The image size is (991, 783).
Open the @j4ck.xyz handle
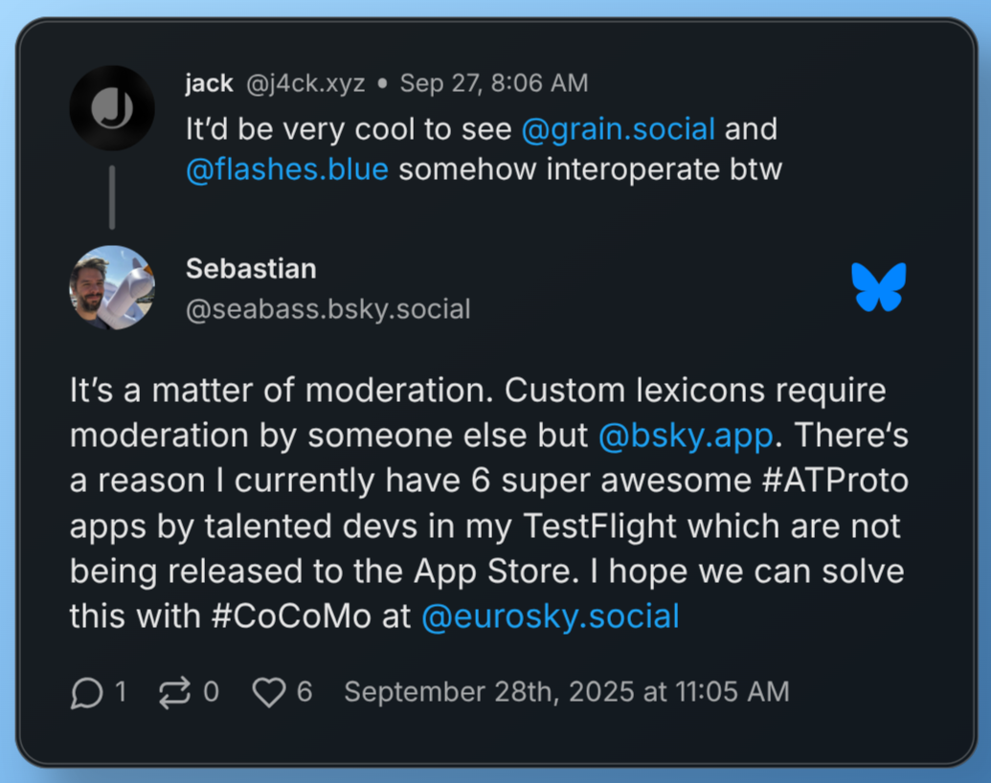pyautogui.click(x=305, y=83)
